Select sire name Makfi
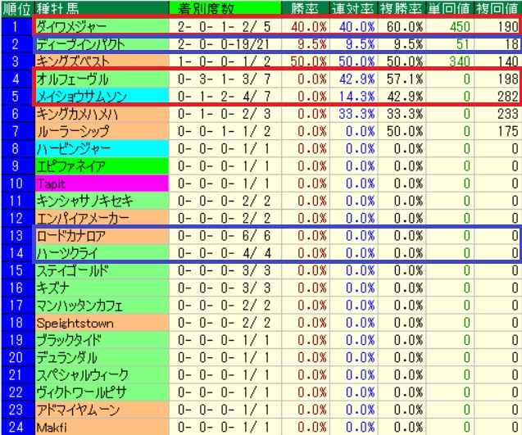This screenshot has width=522, height=435. [52, 428]
